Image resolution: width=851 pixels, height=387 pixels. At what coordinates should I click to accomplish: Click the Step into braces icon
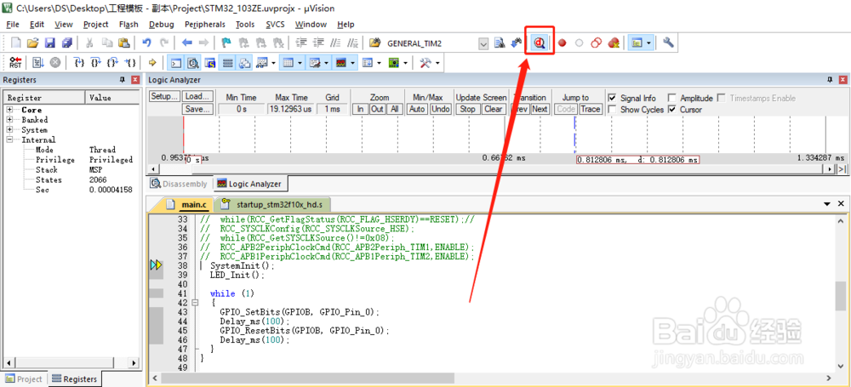[79, 63]
